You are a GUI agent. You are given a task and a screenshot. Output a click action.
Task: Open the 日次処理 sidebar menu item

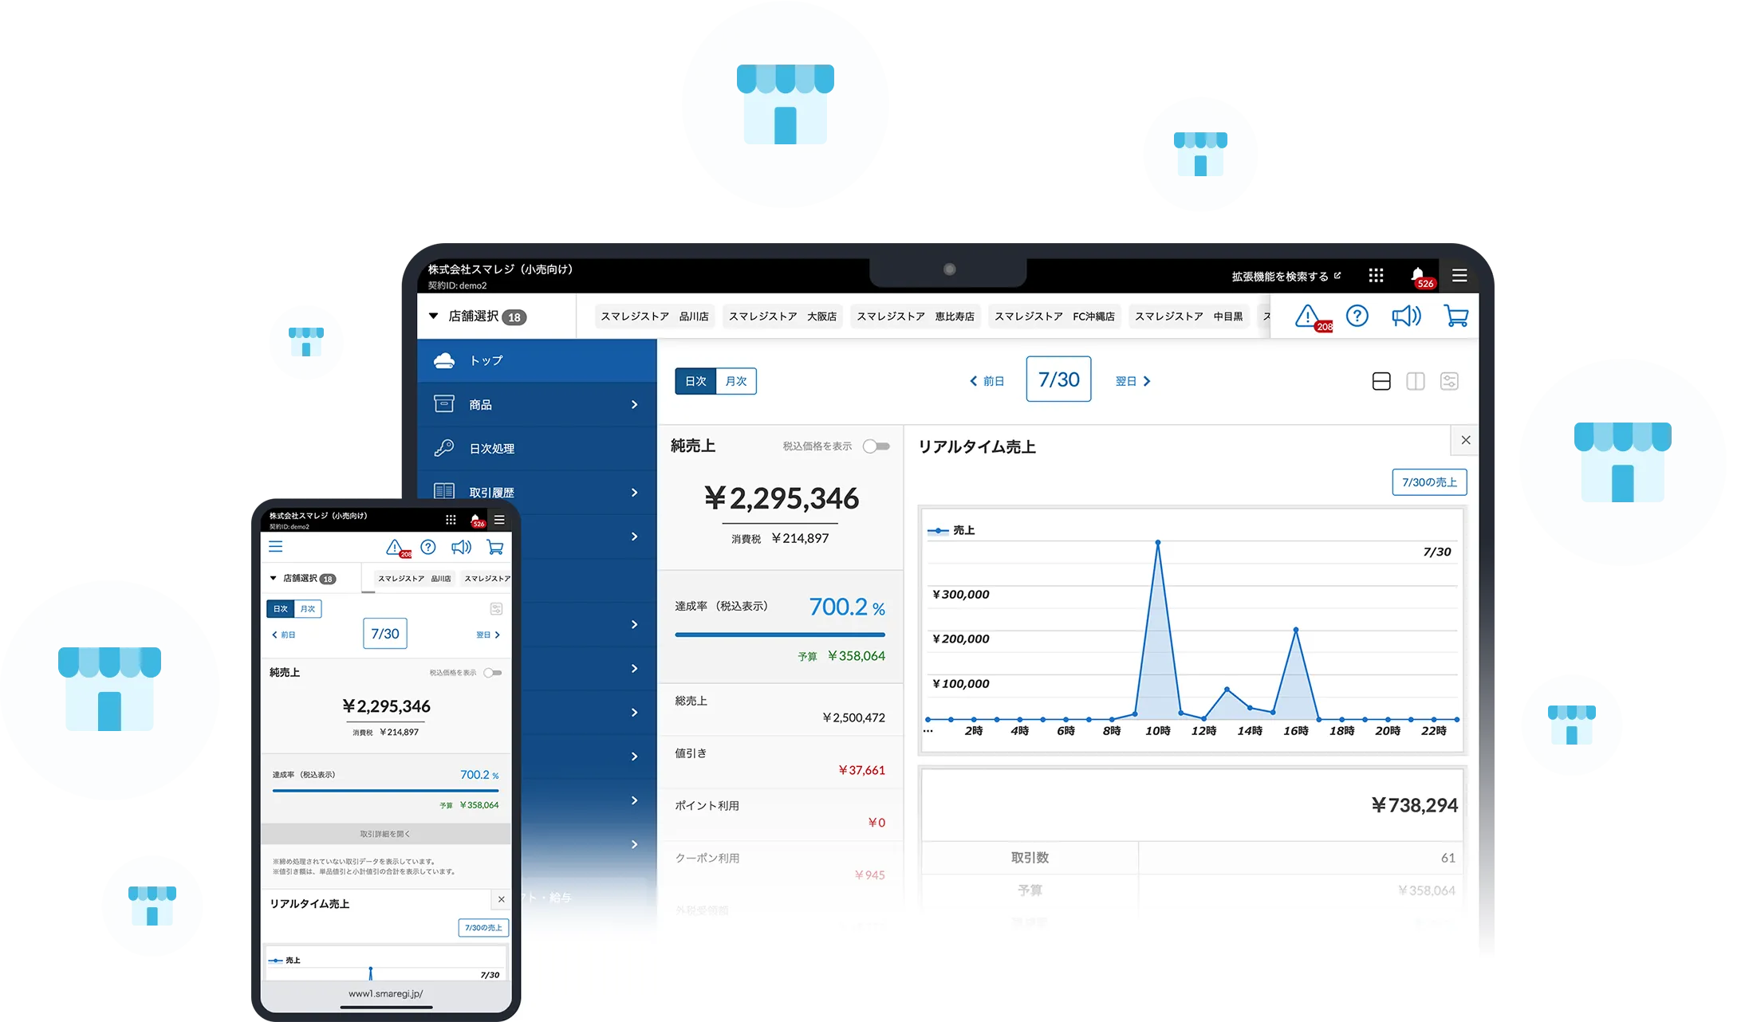click(492, 449)
